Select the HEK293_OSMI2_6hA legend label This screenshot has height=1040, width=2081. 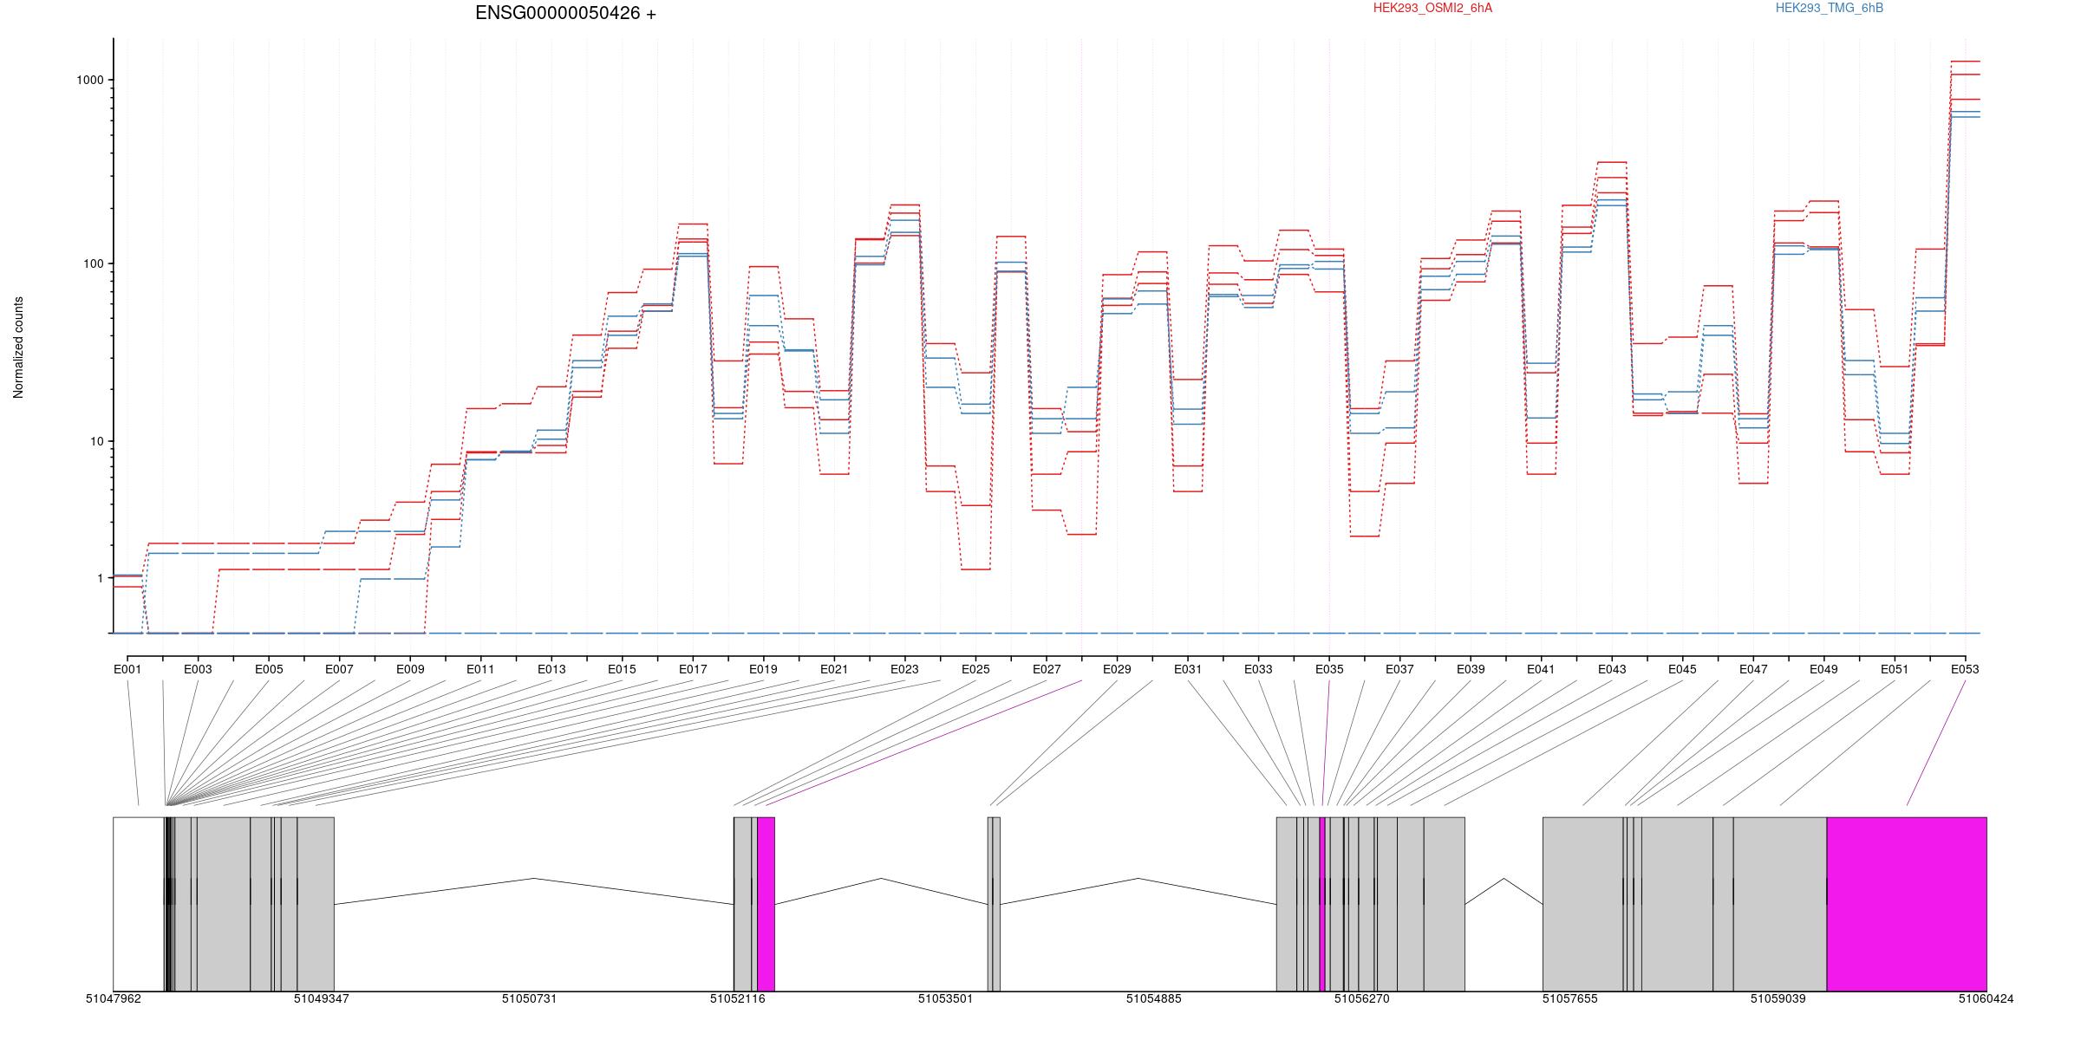click(x=1433, y=8)
